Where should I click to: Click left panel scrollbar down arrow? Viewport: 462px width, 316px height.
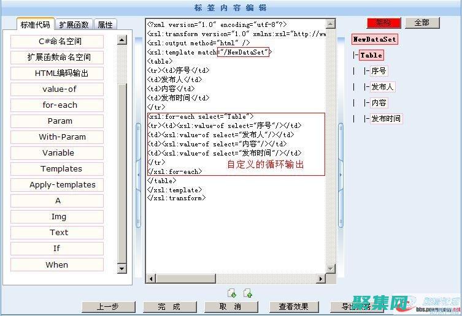(121, 268)
